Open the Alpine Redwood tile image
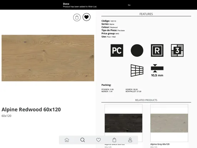Screen dimensions: 197x148 point(48,58)
